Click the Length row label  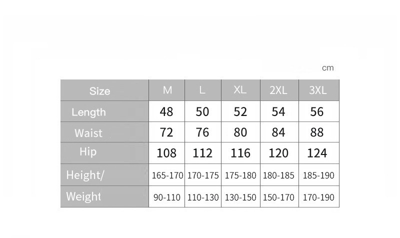(x=89, y=112)
